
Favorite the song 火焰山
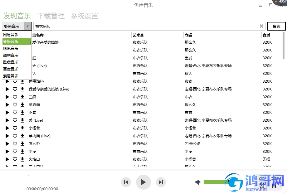[x=15, y=159]
